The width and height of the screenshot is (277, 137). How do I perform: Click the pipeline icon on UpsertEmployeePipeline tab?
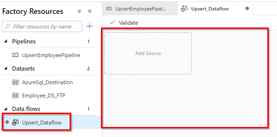[109, 9]
